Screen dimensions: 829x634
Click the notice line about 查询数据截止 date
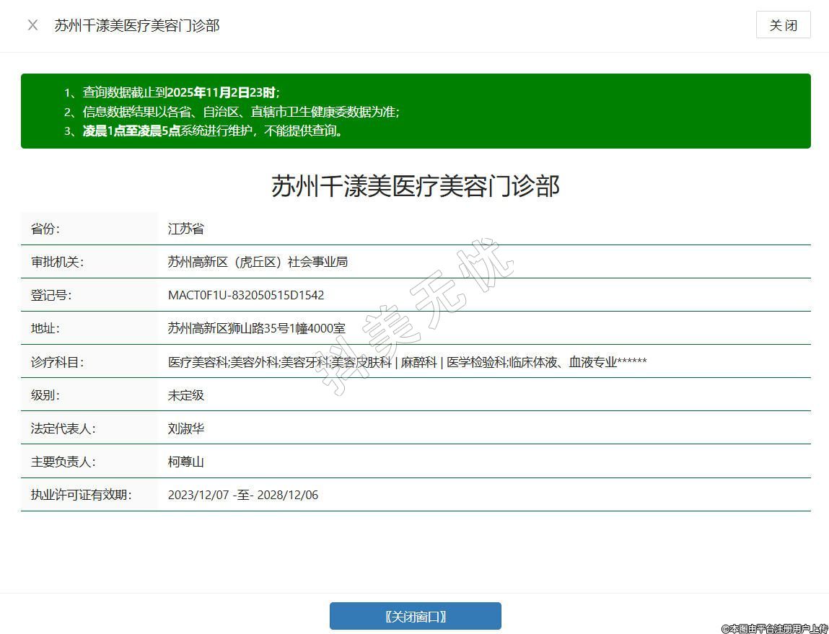(180, 92)
